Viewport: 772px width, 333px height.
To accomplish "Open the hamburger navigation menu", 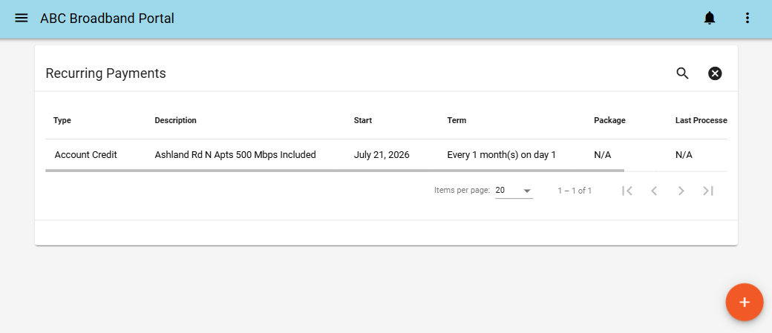I will [x=22, y=19].
